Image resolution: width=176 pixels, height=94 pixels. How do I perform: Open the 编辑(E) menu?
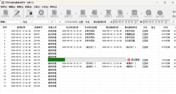12,7
